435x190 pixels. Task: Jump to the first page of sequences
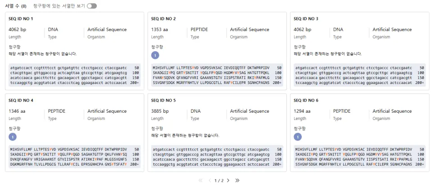pyautogui.click(x=200, y=181)
